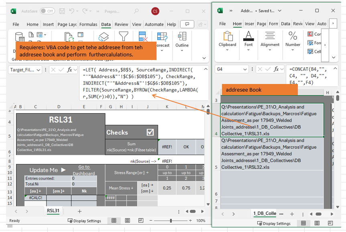Click the zoom in plus button beside 100%
Viewport: 346px width, 232px height.
pyautogui.click(x=190, y=220)
